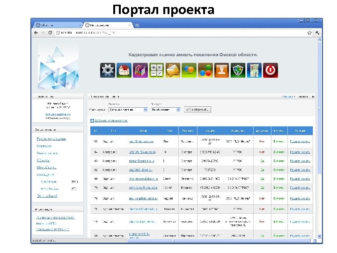The width and height of the screenshot is (337, 253).
Task: Click red 'Нет' value in first user row
Action: pyautogui.click(x=262, y=141)
